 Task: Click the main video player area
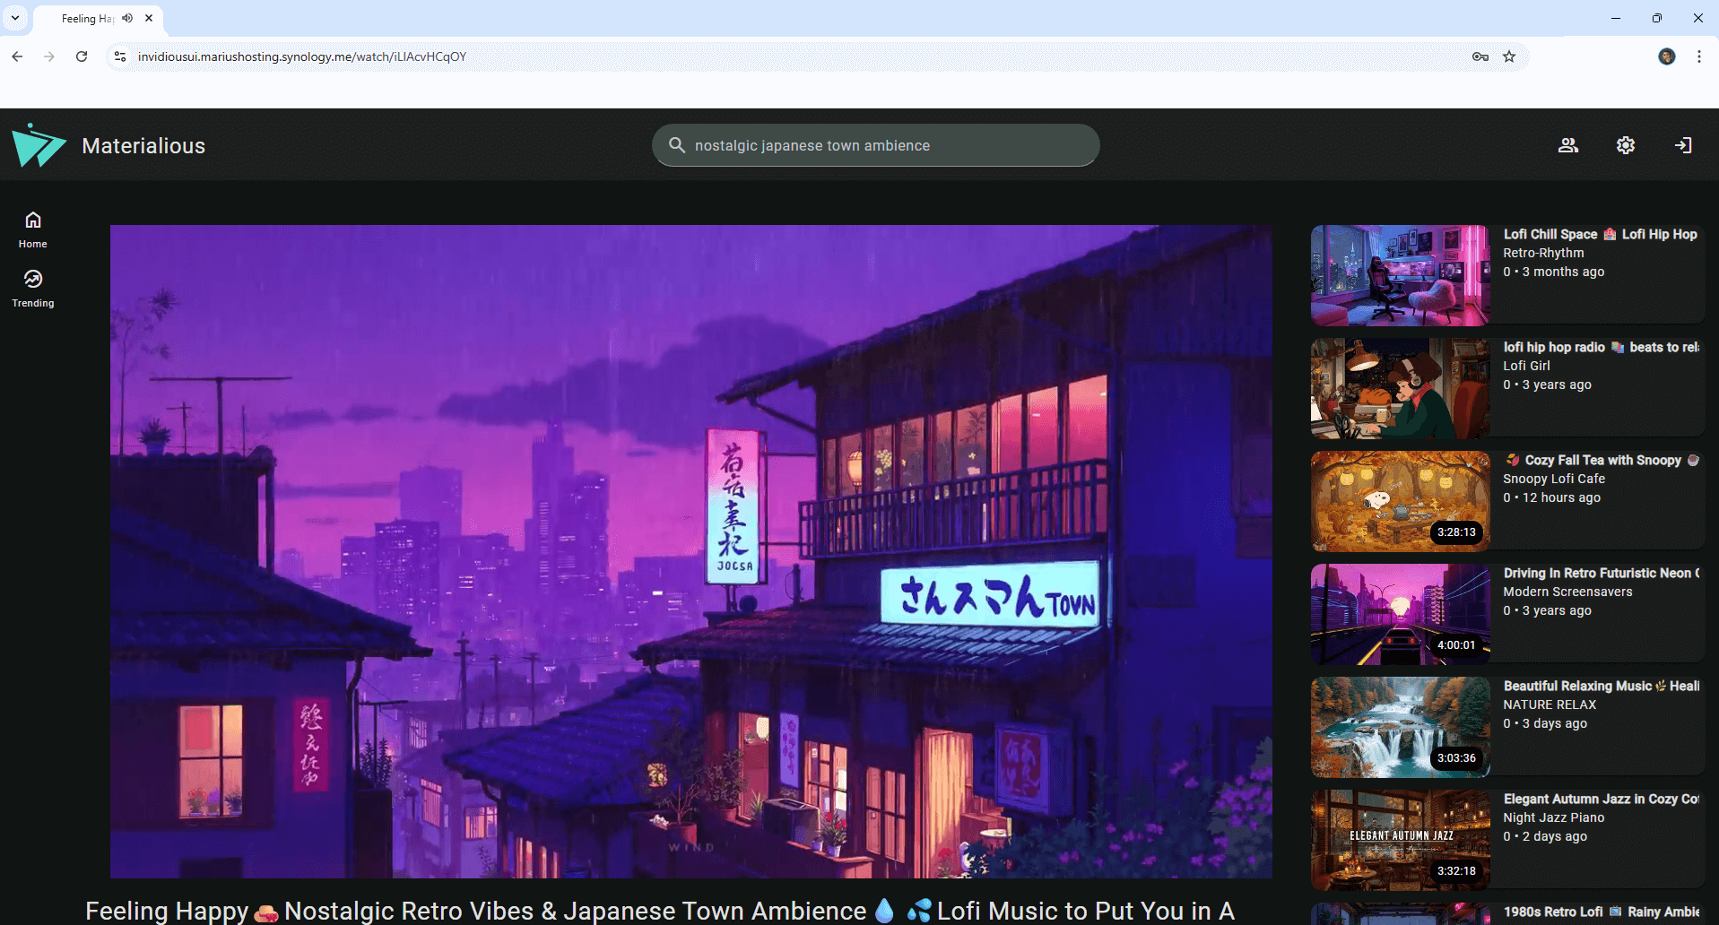(x=690, y=551)
